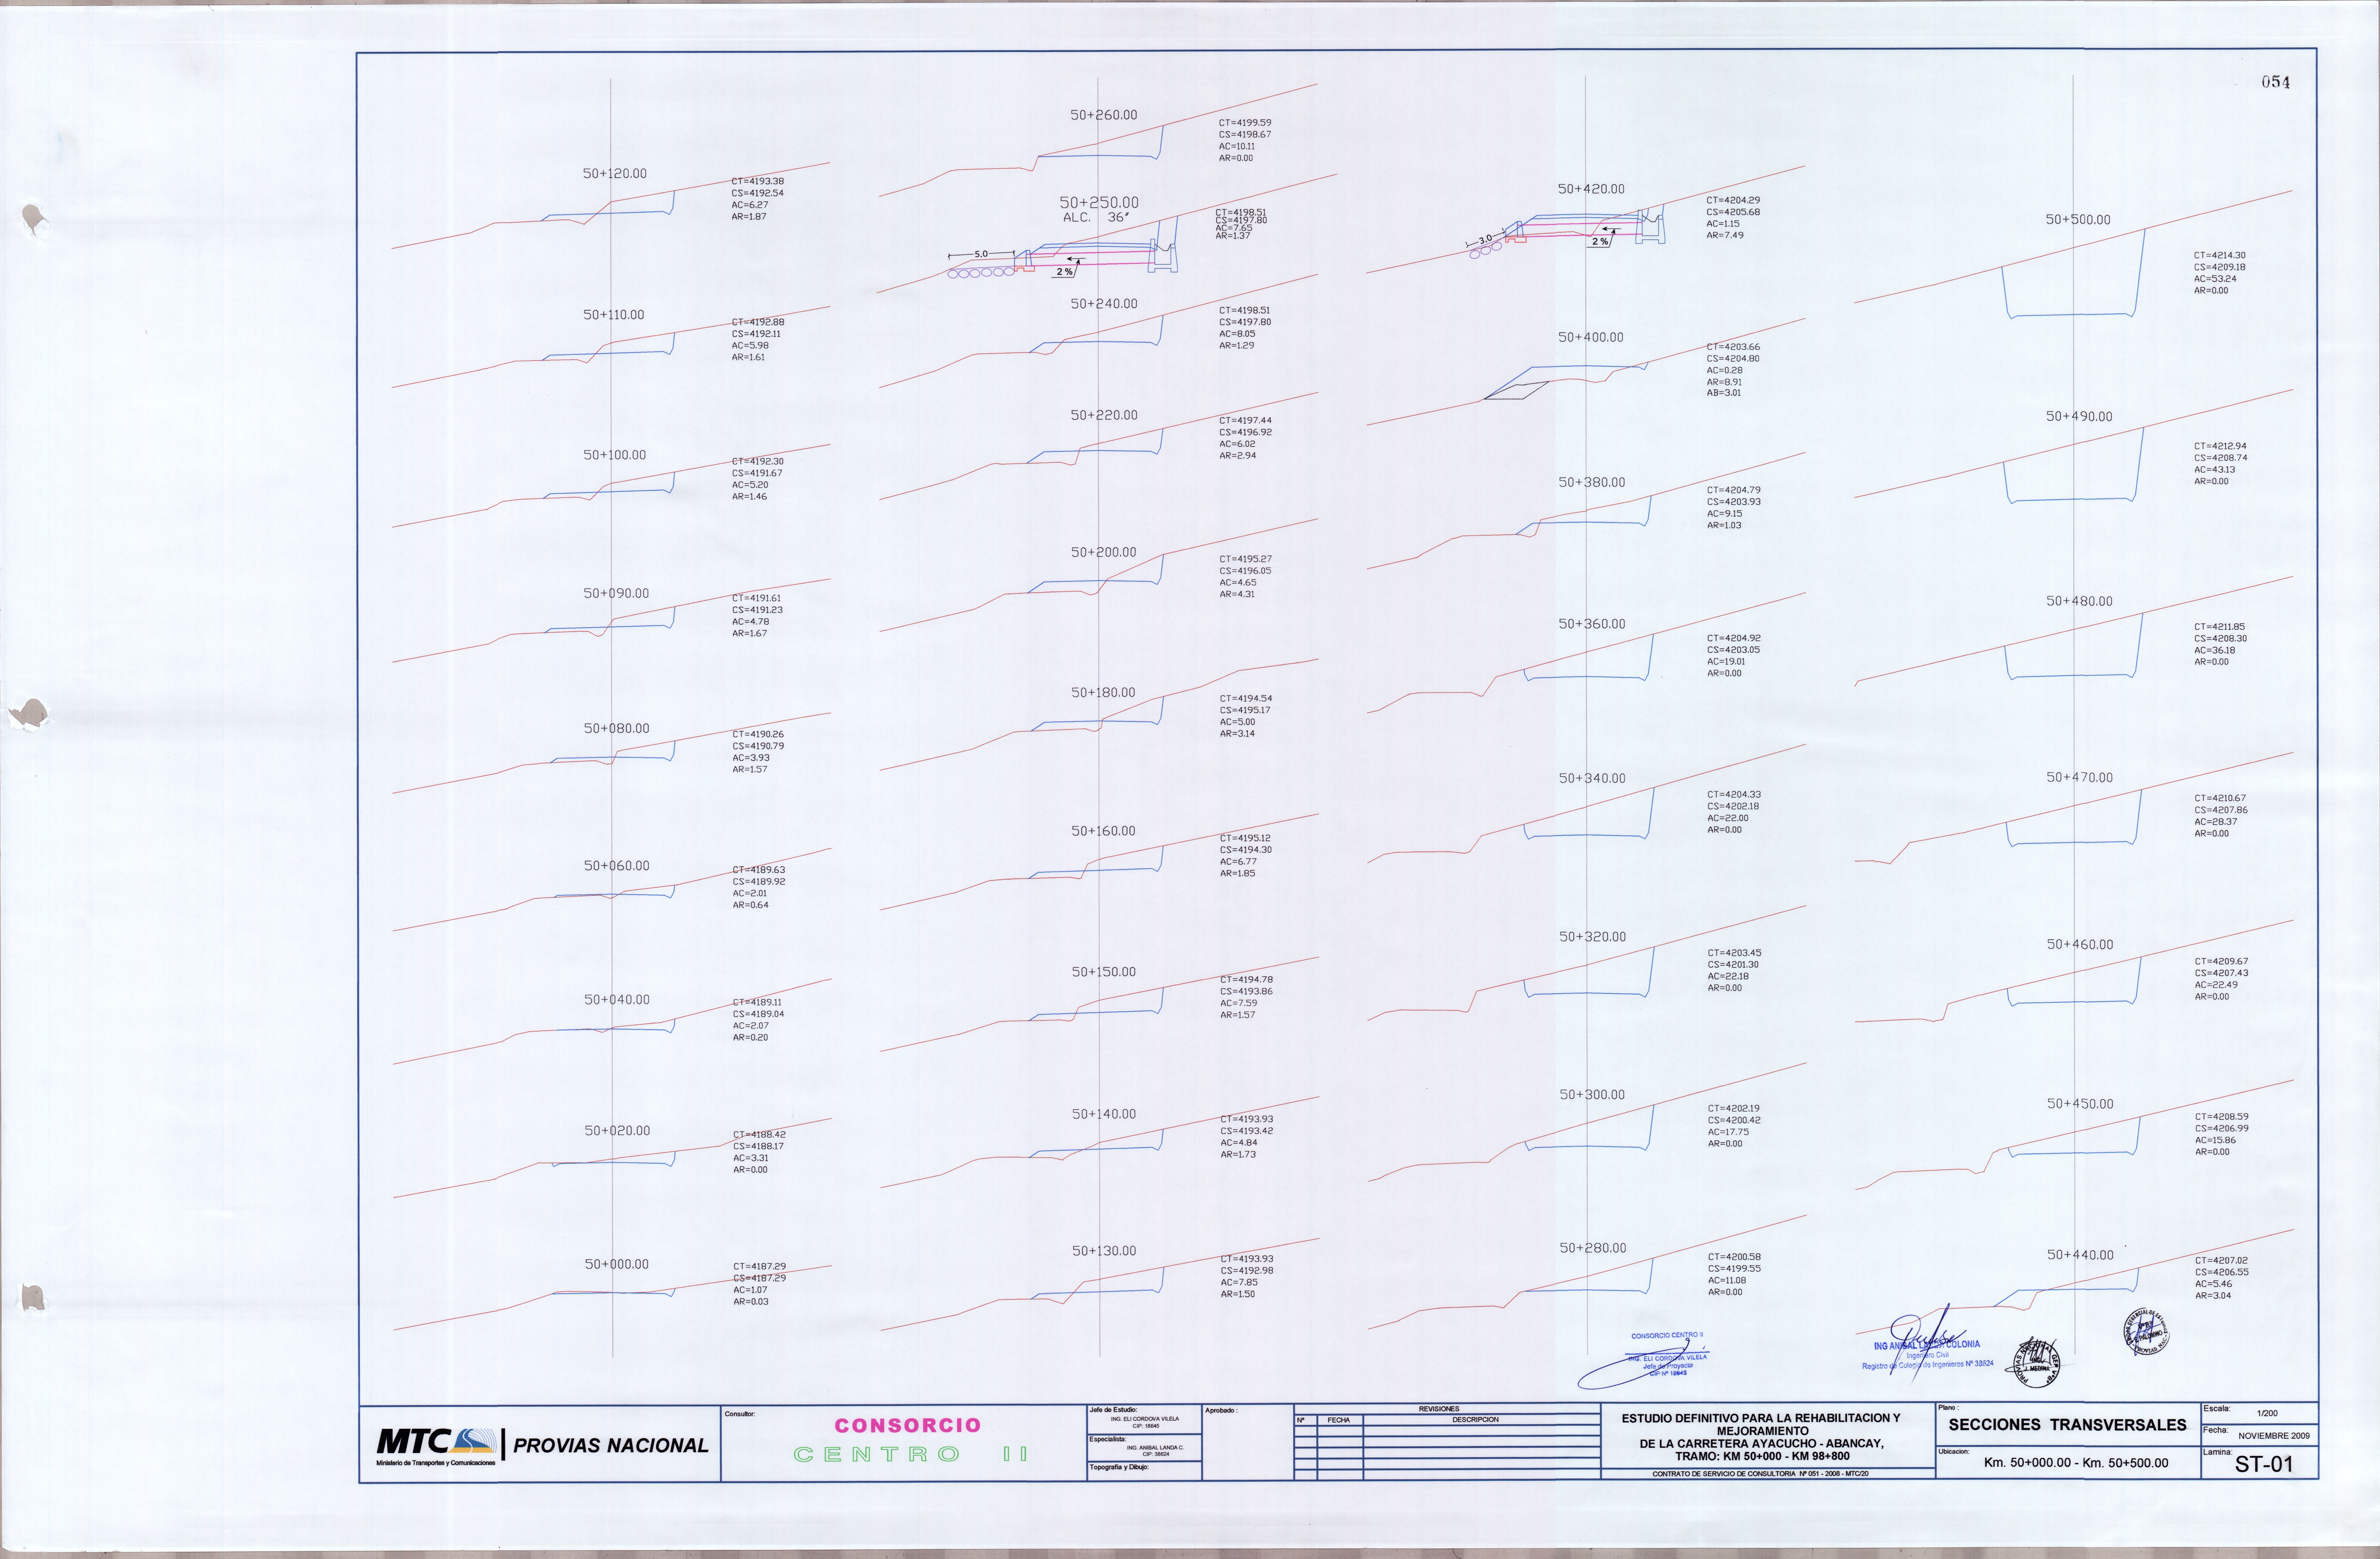This screenshot has width=2380, height=1559.
Task: Click station label 50+360.00
Action: coord(1592,624)
